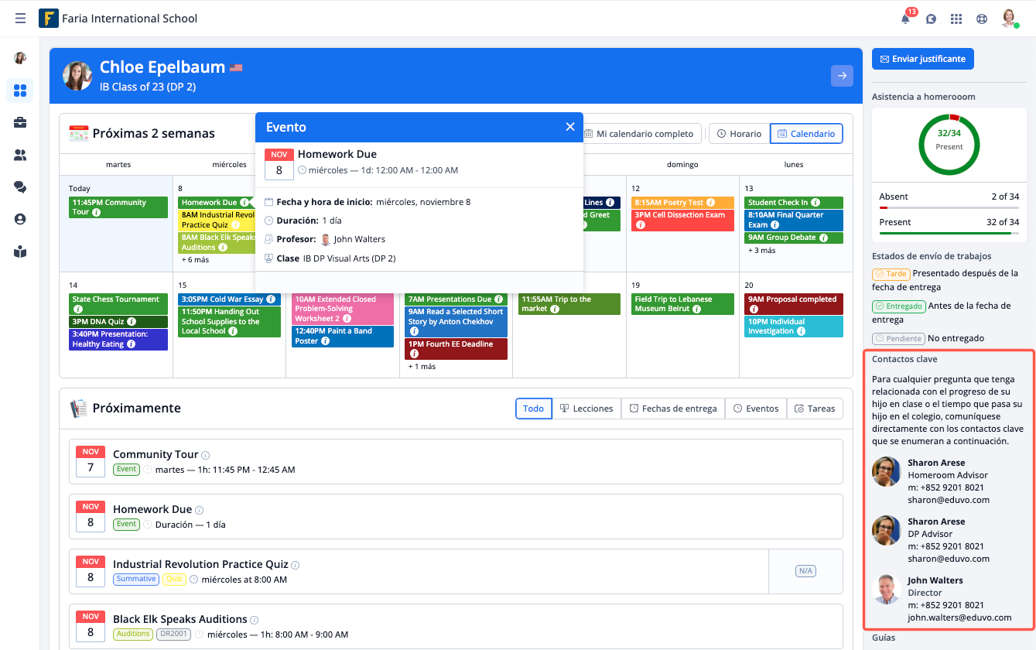Expand '+ 6 más' events on Wednesday 8
Image resolution: width=1036 pixels, height=650 pixels.
click(195, 260)
